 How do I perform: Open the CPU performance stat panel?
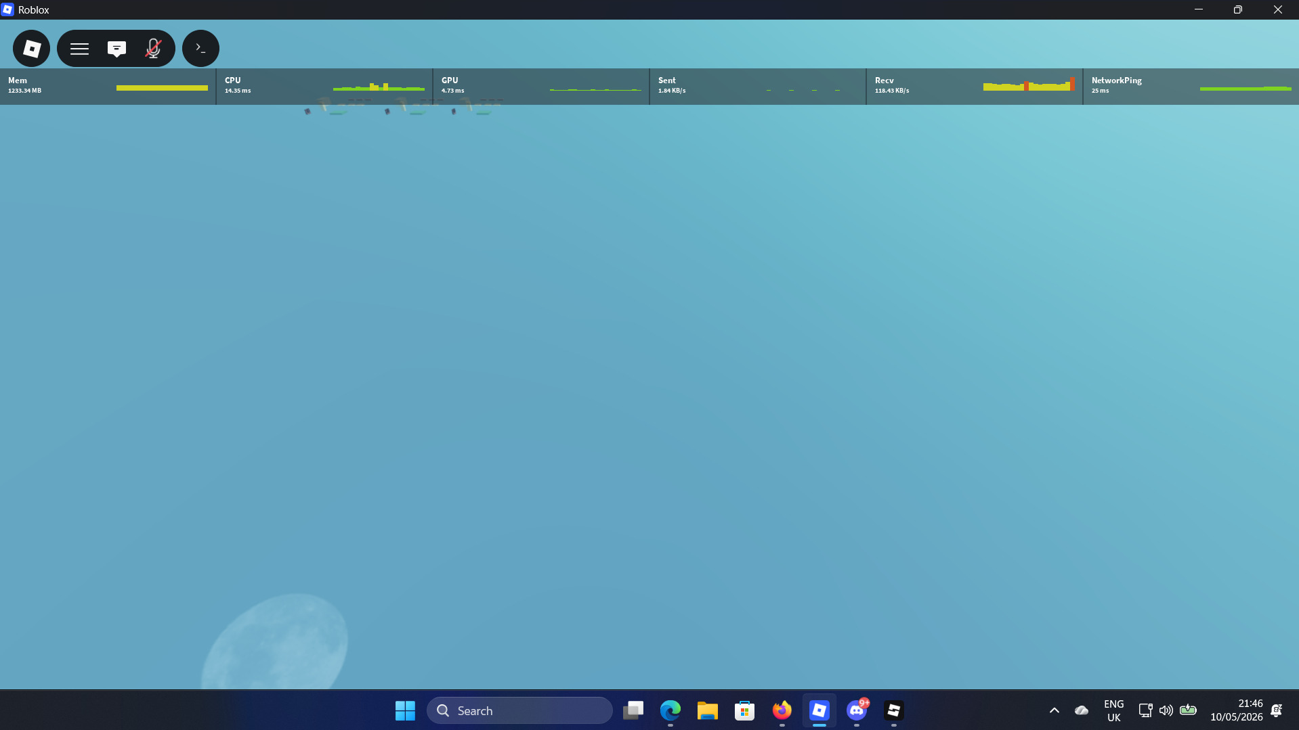(x=324, y=86)
